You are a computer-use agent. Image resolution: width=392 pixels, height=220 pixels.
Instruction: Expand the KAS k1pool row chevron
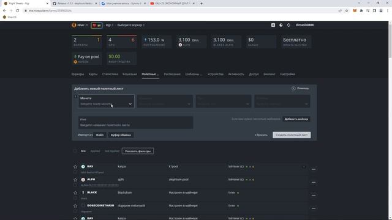coord(304,167)
